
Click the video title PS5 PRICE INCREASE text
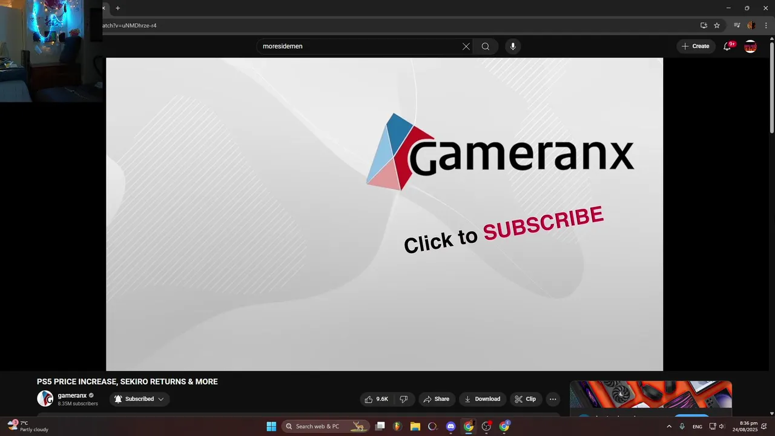point(127,381)
